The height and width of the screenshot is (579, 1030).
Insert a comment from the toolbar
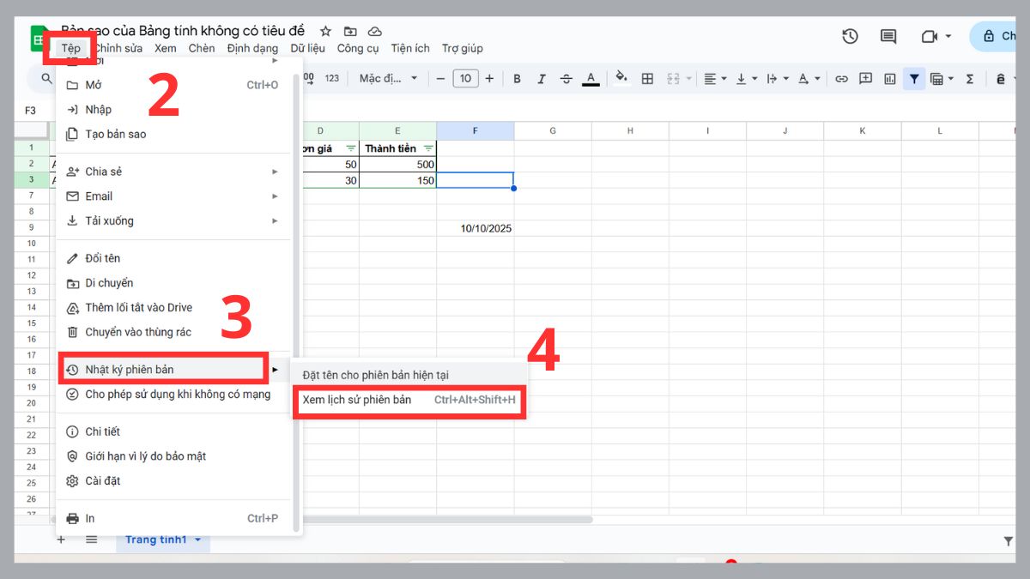[x=865, y=79]
